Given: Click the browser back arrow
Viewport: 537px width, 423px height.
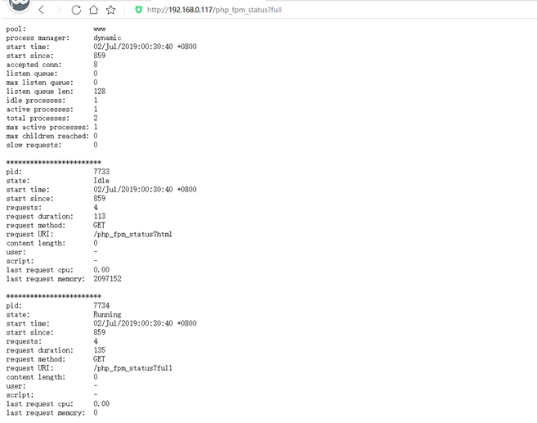Looking at the screenshot, I should coord(42,10).
